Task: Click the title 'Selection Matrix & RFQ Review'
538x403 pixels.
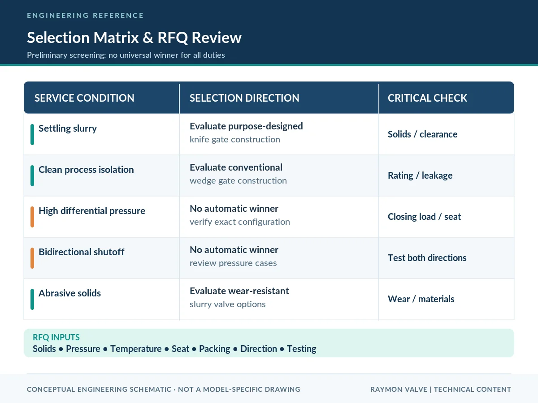Action: point(134,38)
